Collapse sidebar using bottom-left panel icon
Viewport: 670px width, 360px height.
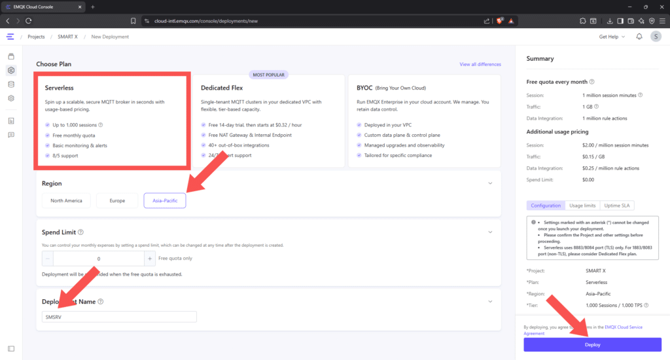pos(11,349)
